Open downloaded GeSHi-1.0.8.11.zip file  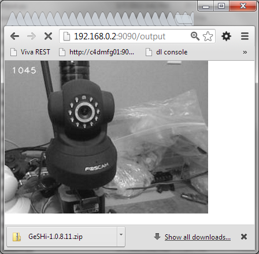62,237
